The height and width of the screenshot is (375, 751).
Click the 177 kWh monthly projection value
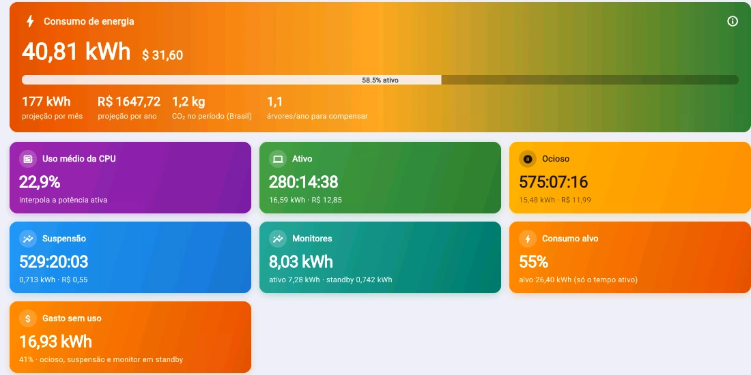tap(46, 102)
